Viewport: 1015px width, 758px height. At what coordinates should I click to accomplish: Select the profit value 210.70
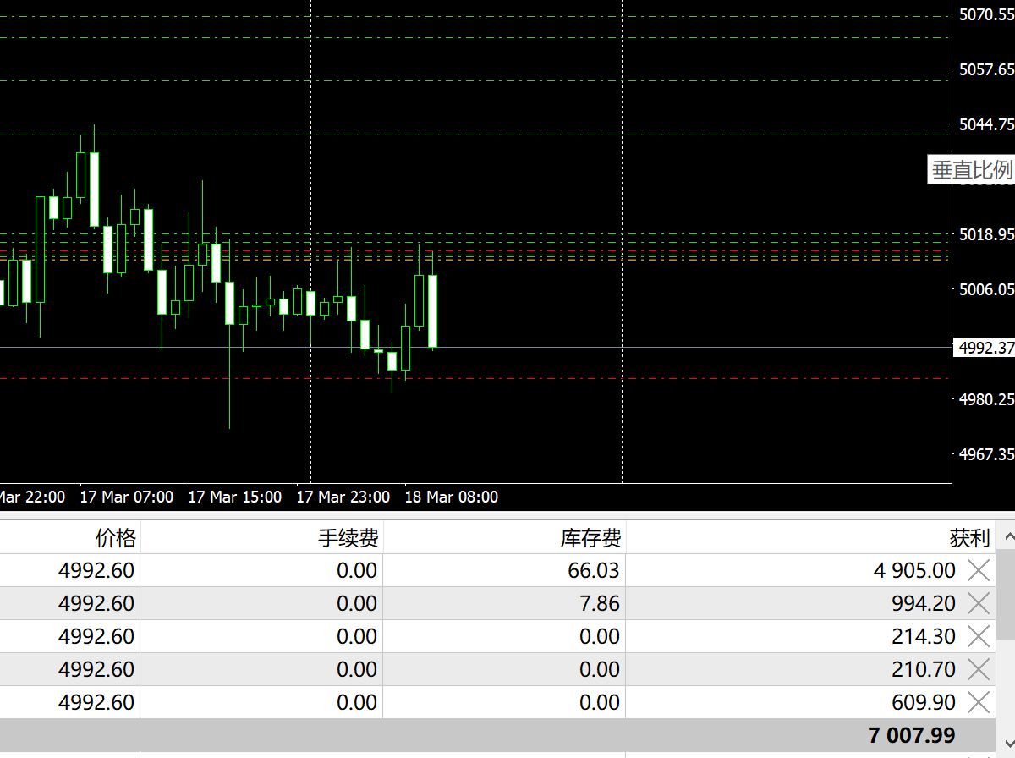pos(924,669)
